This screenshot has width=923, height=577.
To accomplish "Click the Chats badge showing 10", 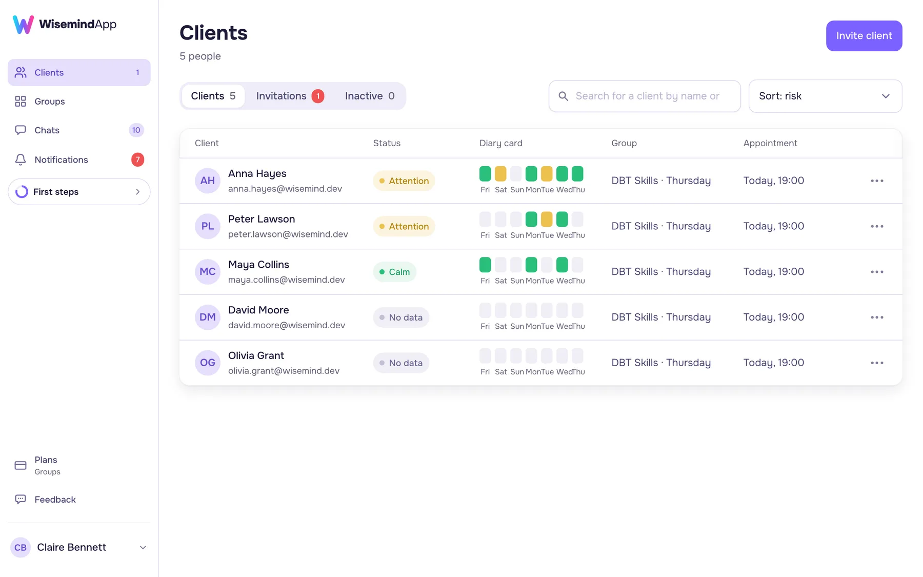I will pyautogui.click(x=136, y=130).
